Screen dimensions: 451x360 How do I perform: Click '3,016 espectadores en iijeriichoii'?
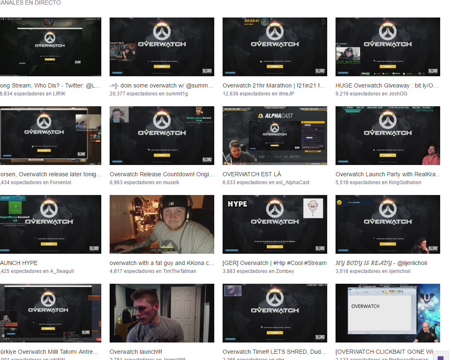point(373,271)
